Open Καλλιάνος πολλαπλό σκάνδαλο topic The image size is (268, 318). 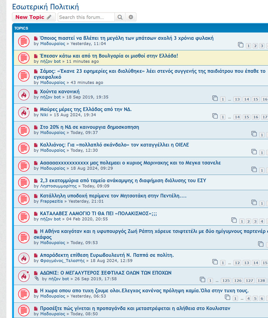tap(114, 145)
